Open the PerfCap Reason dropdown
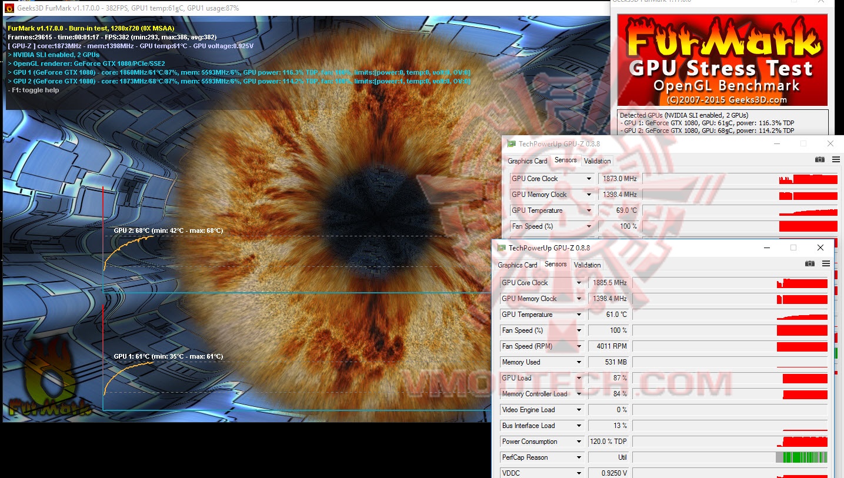The height and width of the screenshot is (478, 844). (579, 457)
